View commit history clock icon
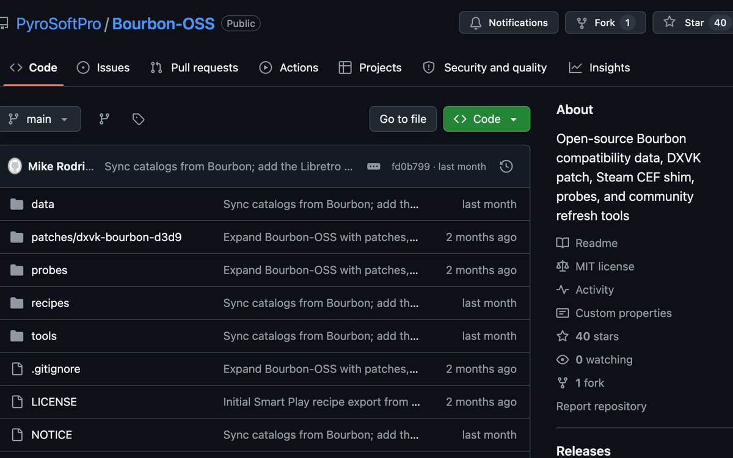The image size is (733, 458). point(506,166)
